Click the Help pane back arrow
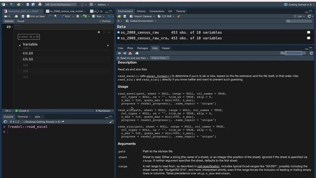The image size is (316, 178). pyautogui.click(x=119, y=53)
